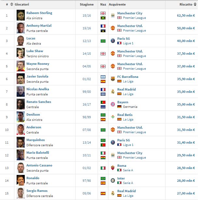Viewport: 198px width, 200px height.
Task: Click the Inter crest in Ronaldo's row
Action: tap(113, 180)
